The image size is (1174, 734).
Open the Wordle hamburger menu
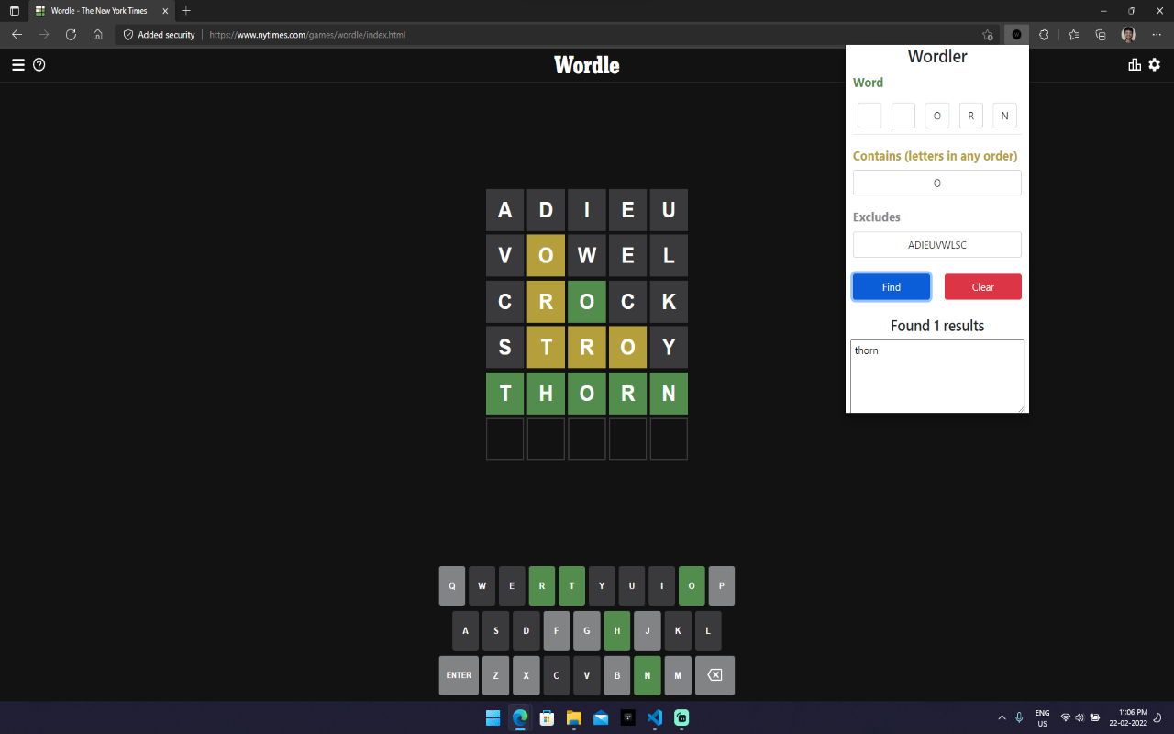[17, 64]
